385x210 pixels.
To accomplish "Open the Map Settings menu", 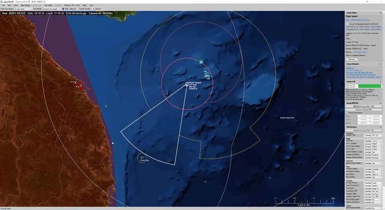I will (x=25, y=5).
